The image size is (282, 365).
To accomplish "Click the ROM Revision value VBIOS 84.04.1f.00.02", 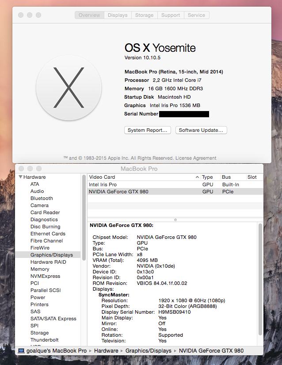I will [x=162, y=283].
